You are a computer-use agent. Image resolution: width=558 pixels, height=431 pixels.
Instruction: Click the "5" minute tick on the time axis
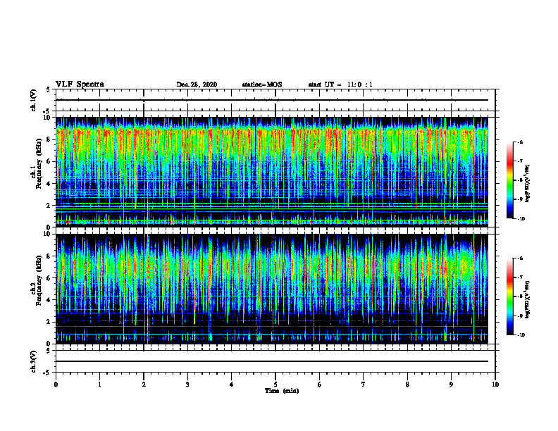(275, 385)
